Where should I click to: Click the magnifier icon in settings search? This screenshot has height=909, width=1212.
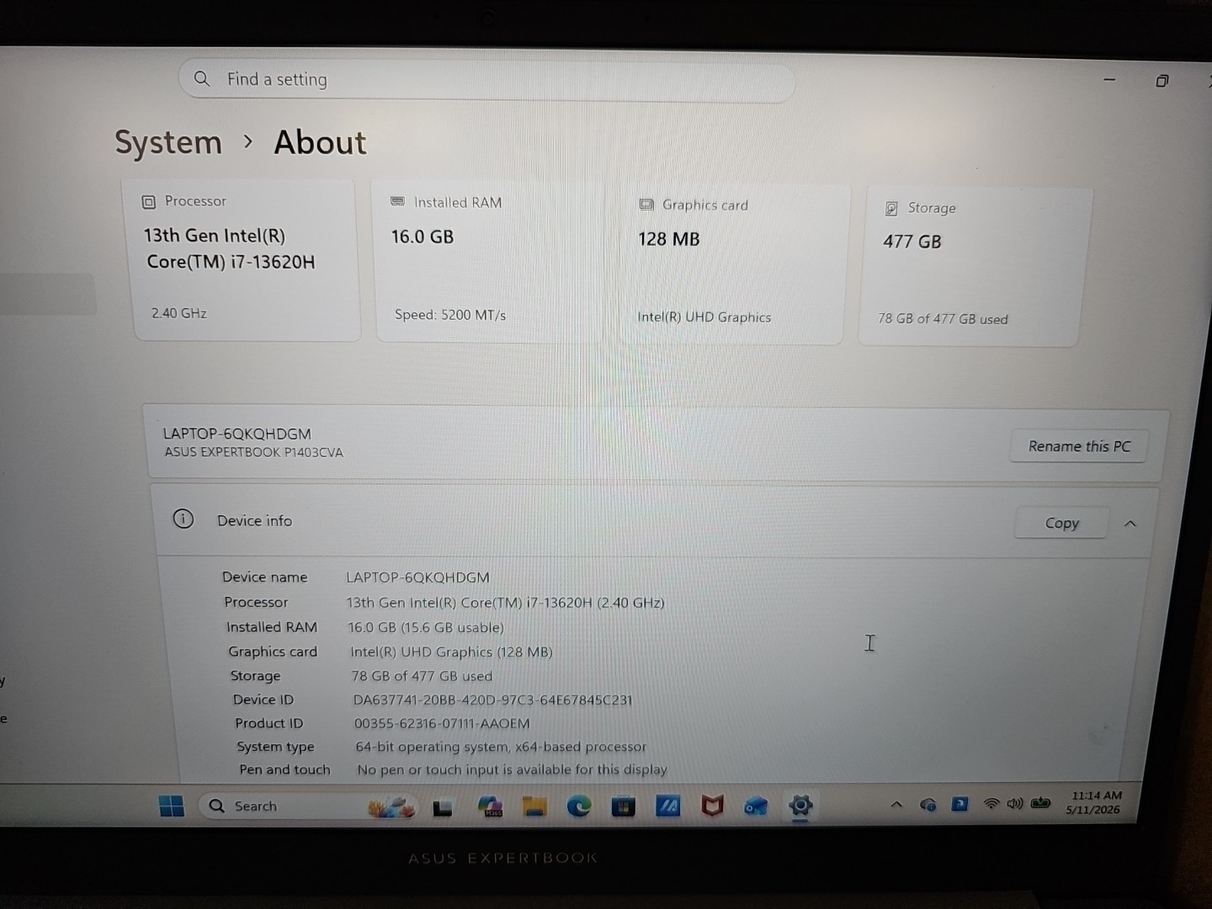(x=202, y=79)
